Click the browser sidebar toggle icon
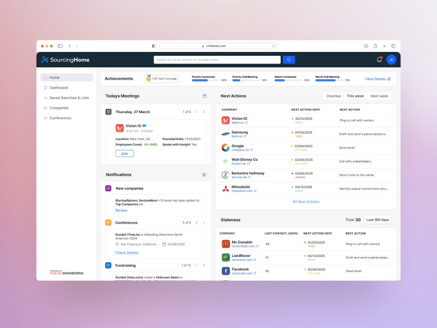437x328 pixels. 60,46
